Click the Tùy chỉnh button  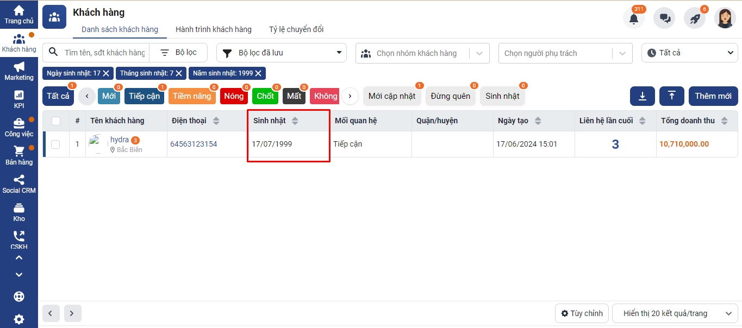582,313
